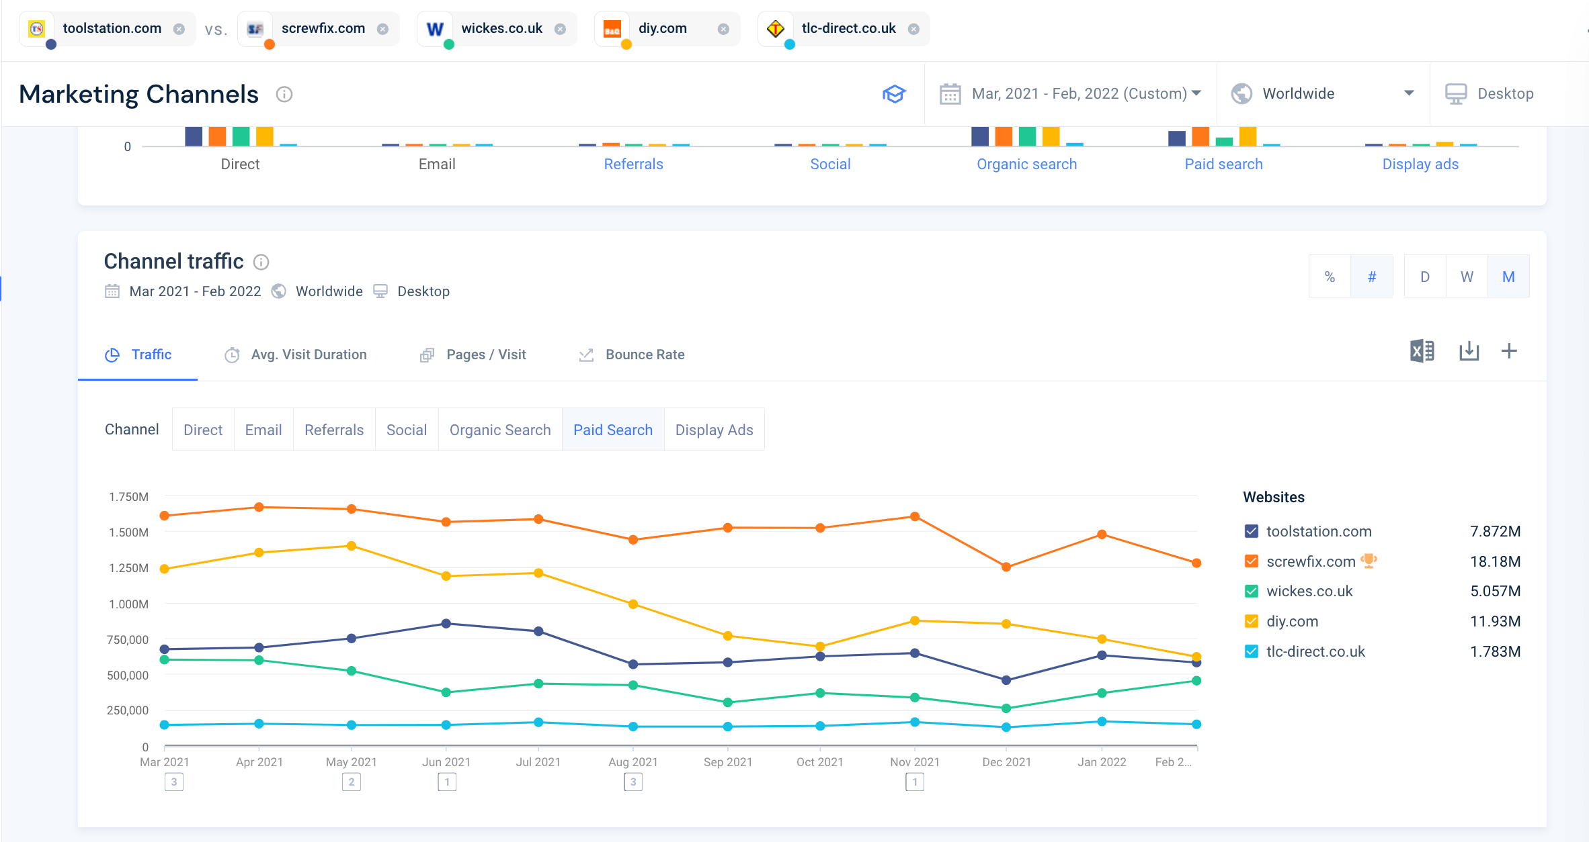
Task: Uncheck toolstation.com in Websites legend
Action: coord(1251,531)
